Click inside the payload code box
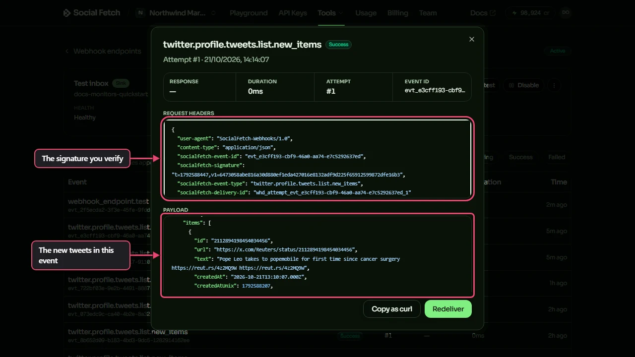This screenshot has width=635, height=357. pos(317,255)
